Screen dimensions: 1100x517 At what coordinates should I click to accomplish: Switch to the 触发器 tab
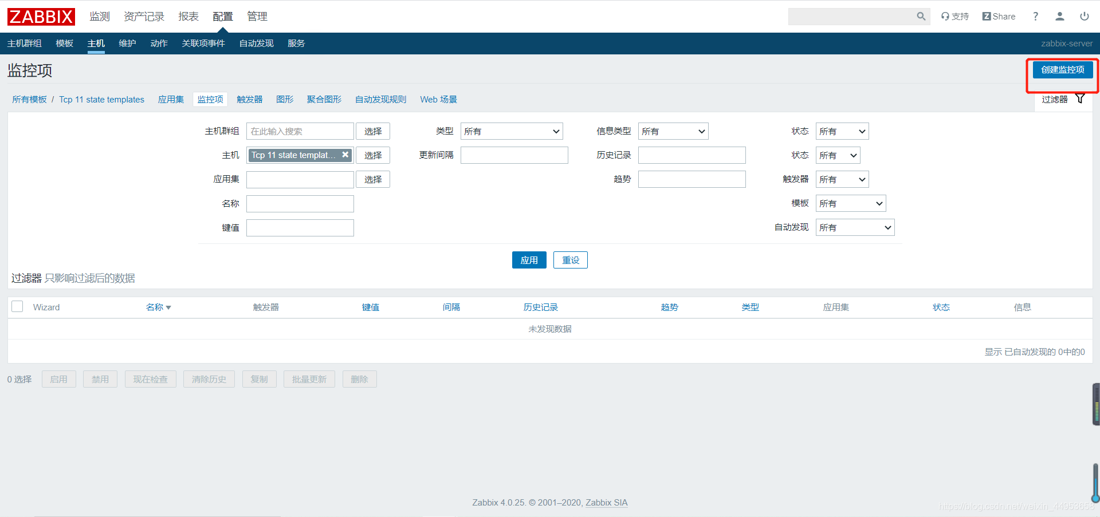250,99
